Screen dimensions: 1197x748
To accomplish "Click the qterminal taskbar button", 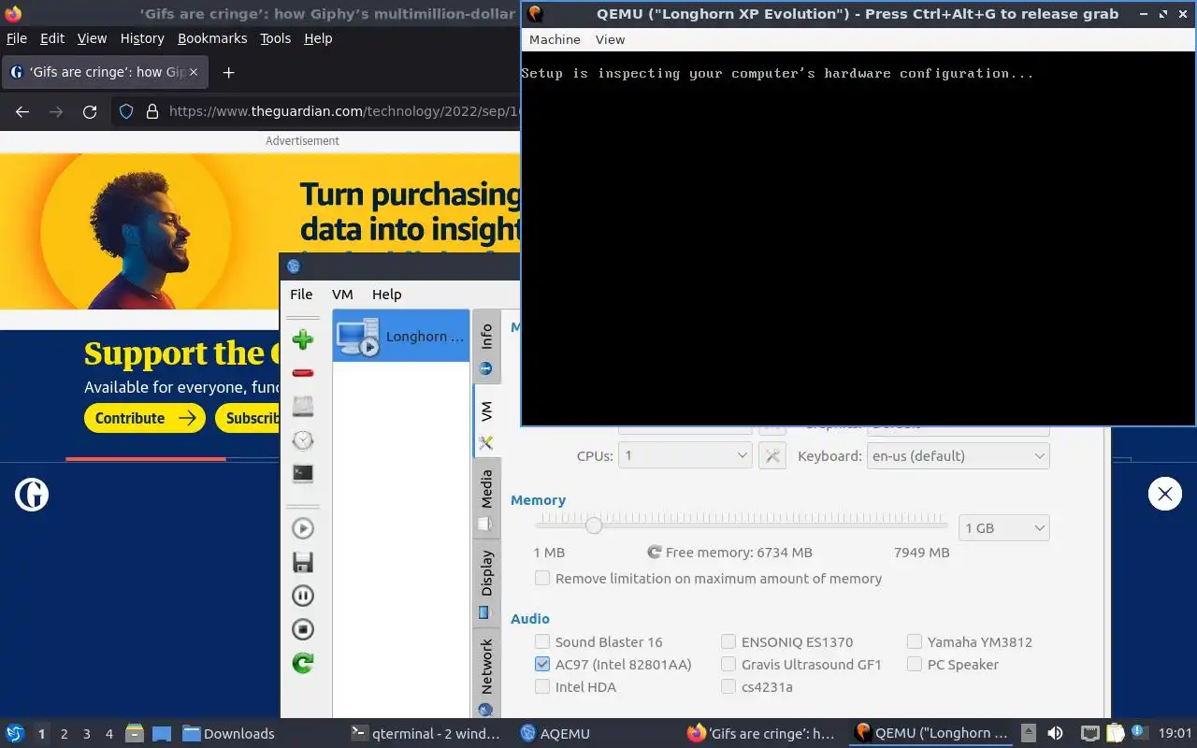I will click(425, 733).
